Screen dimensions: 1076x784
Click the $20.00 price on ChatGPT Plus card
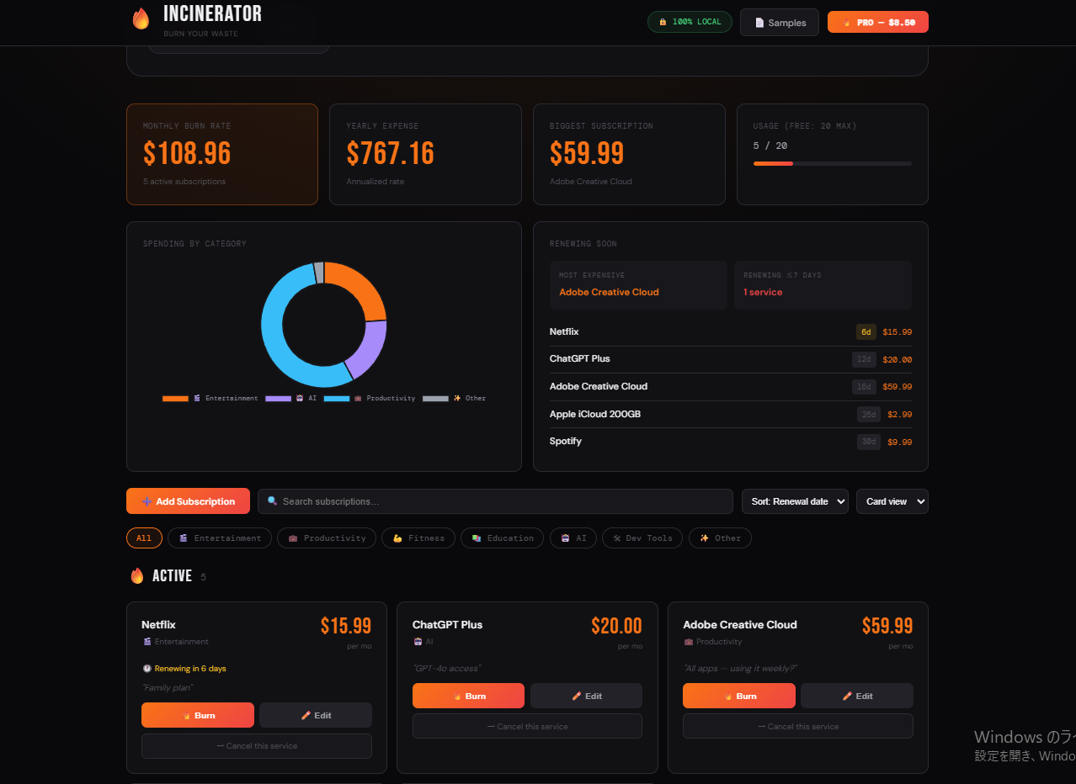616,626
